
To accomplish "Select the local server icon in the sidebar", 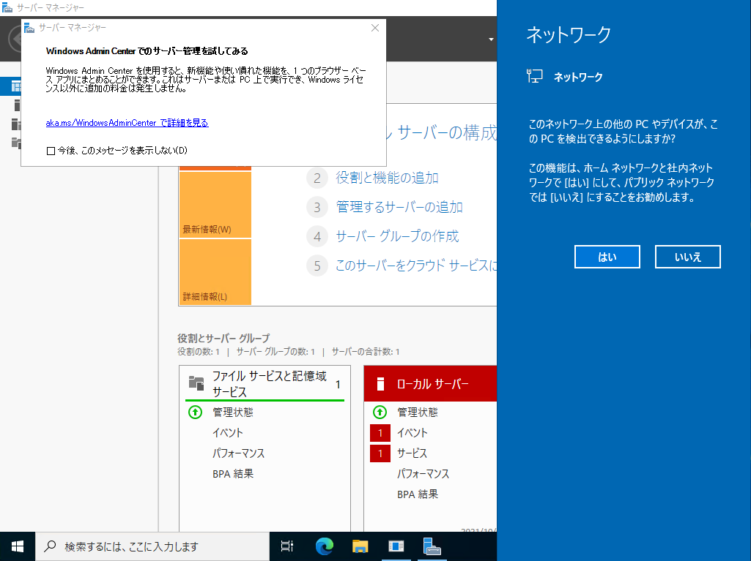I will 17,105.
